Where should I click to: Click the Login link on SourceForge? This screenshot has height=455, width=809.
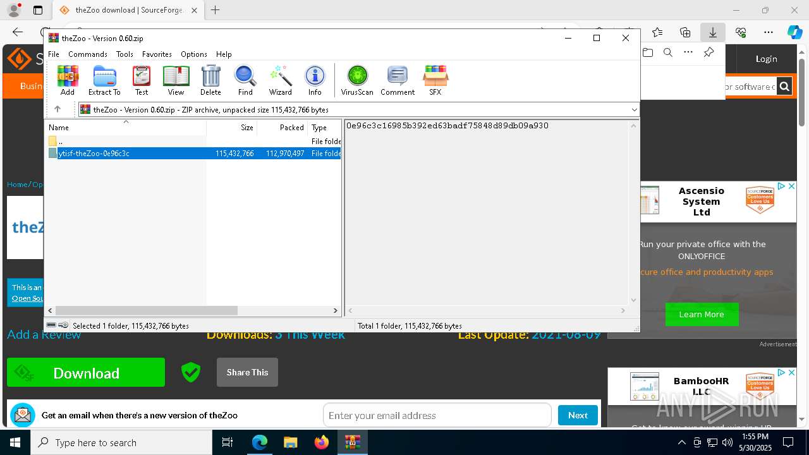coord(766,59)
